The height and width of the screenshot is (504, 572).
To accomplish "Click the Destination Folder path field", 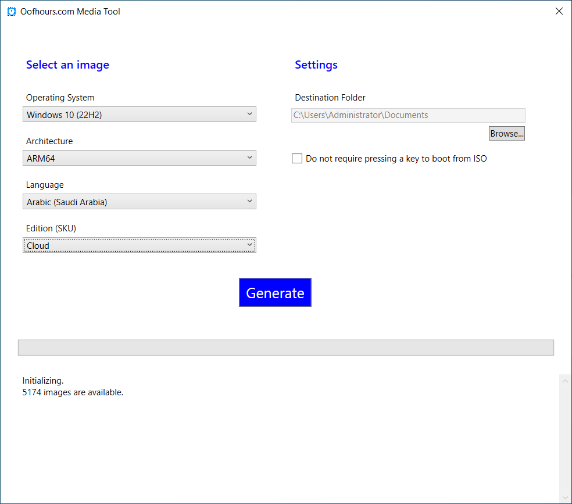I will [x=407, y=115].
